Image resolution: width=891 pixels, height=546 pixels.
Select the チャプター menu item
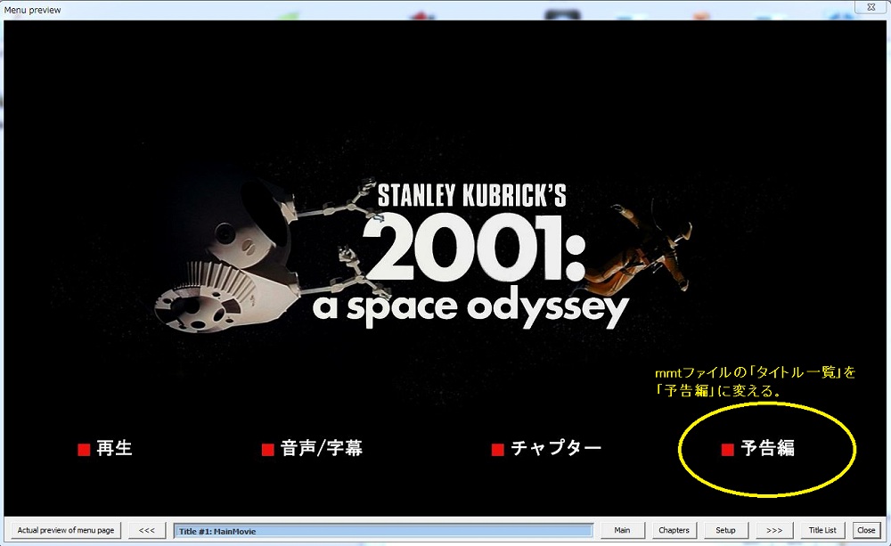coord(556,448)
